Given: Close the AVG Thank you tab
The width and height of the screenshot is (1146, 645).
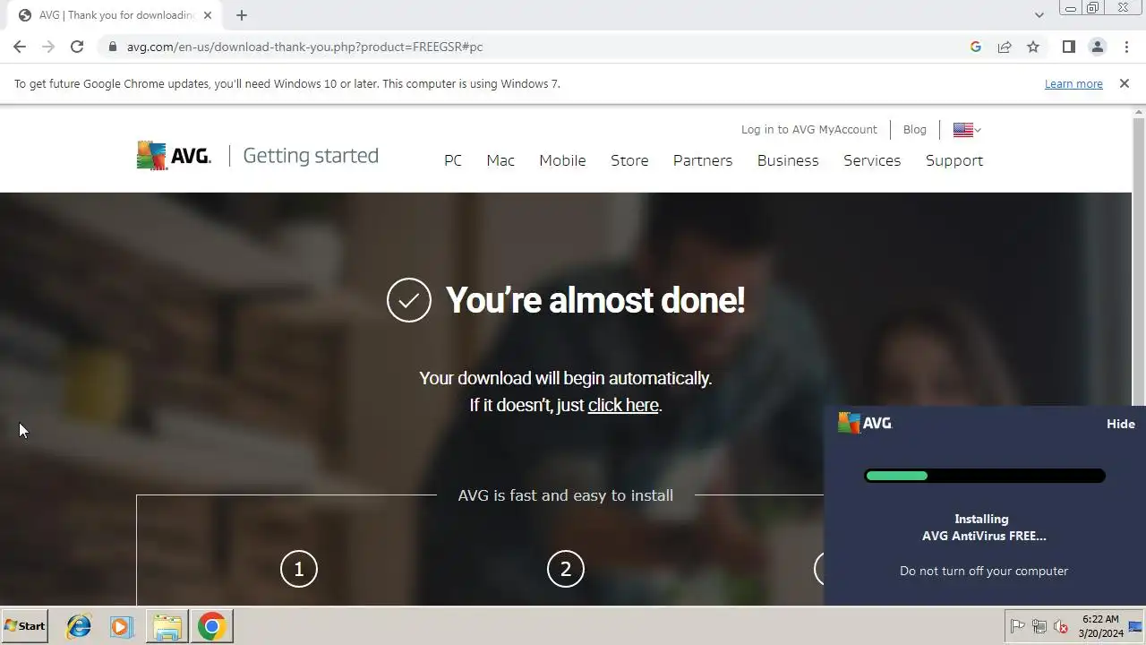Looking at the screenshot, I should 208,15.
